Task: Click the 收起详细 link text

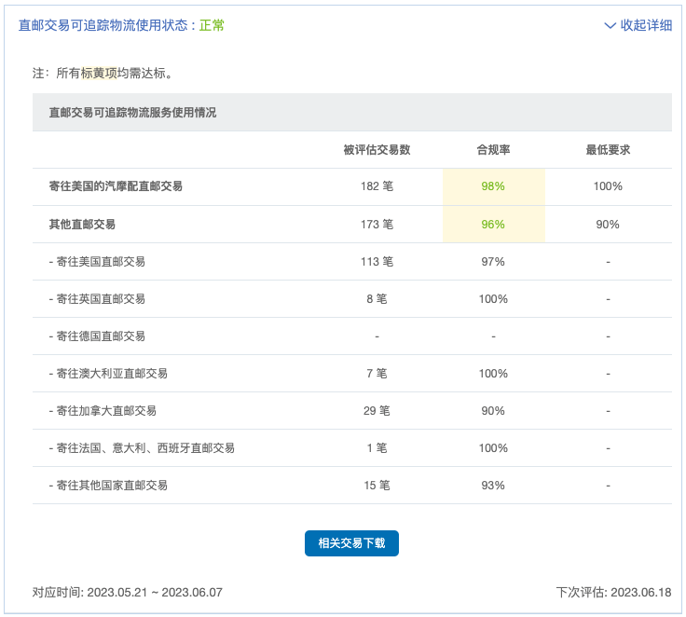Action: click(x=646, y=25)
